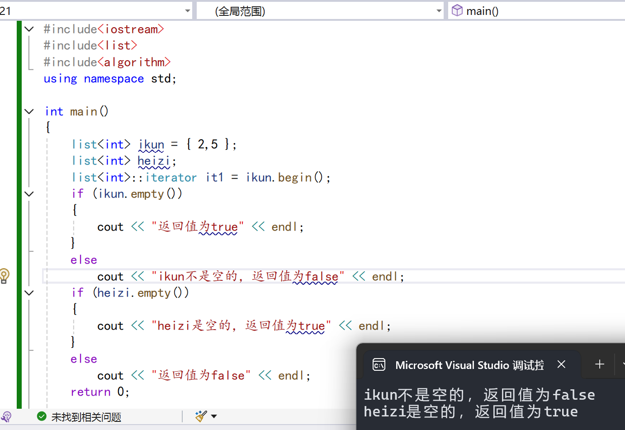Click the it1 iterator variable name
The width and height of the screenshot is (625, 430).
coord(215,178)
